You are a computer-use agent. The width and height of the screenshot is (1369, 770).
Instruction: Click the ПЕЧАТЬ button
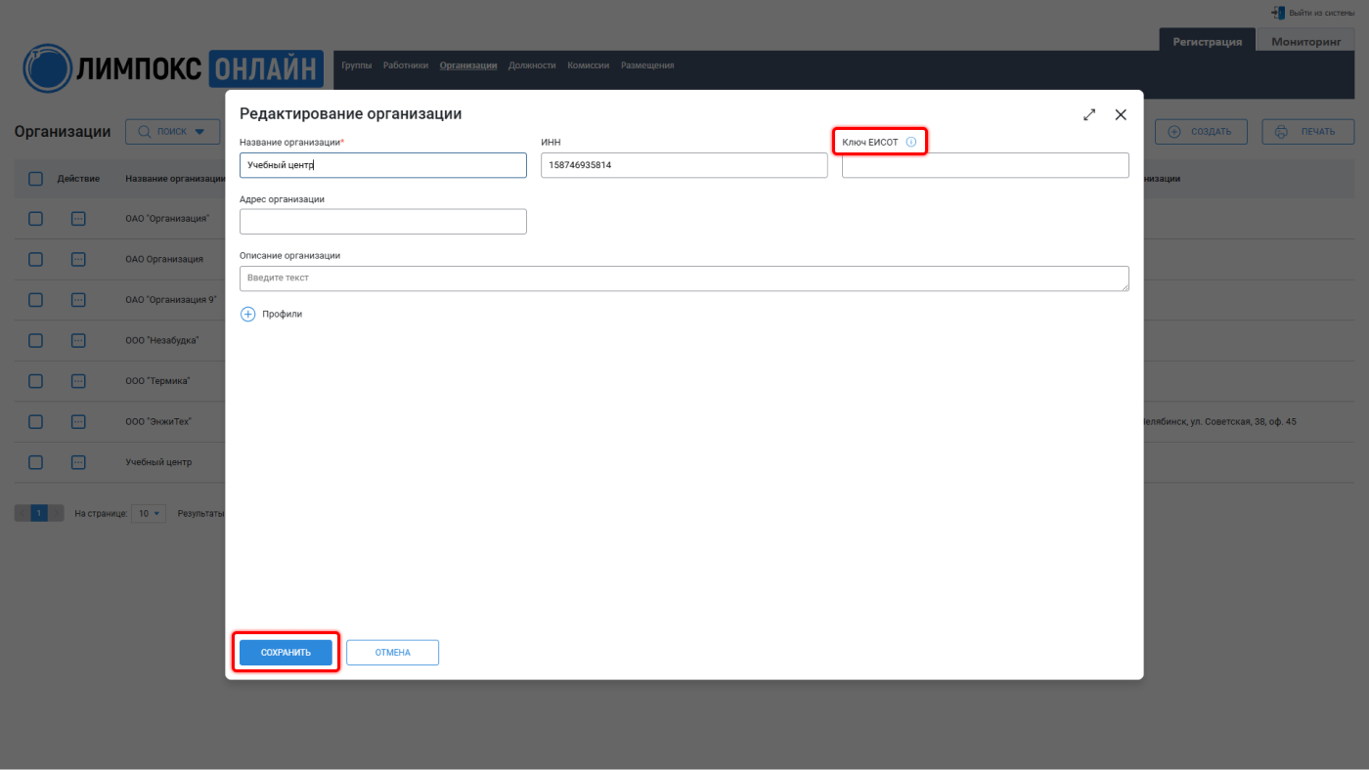pyautogui.click(x=1308, y=132)
